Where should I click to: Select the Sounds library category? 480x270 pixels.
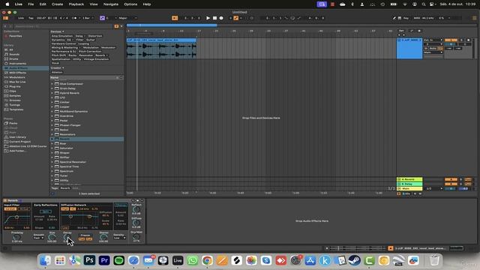pyautogui.click(x=14, y=54)
